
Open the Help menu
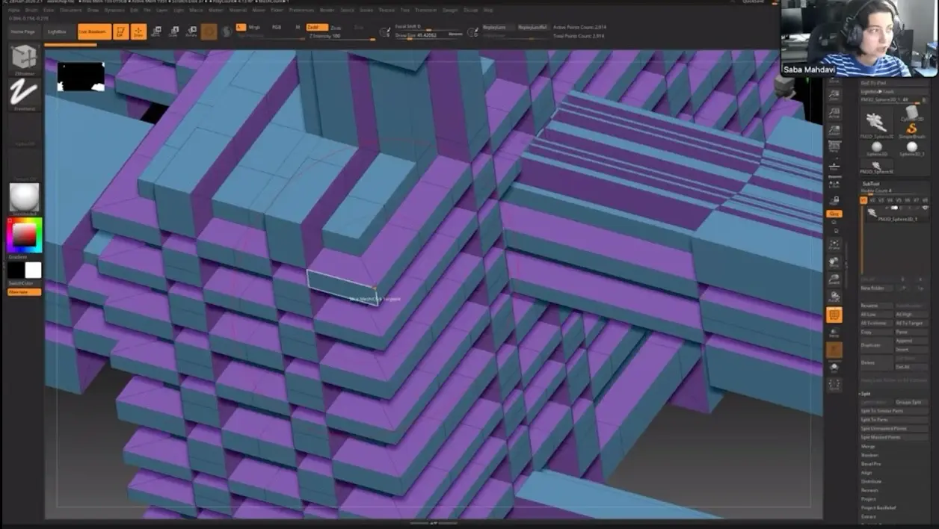coord(488,10)
